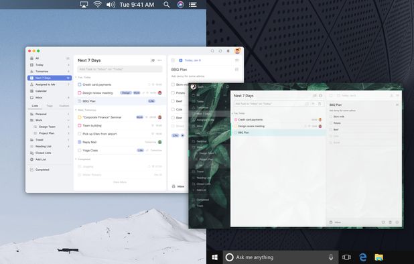Open Assigned to Me in the Mac sidebar
This screenshot has width=414, height=264.
click(x=50, y=84)
